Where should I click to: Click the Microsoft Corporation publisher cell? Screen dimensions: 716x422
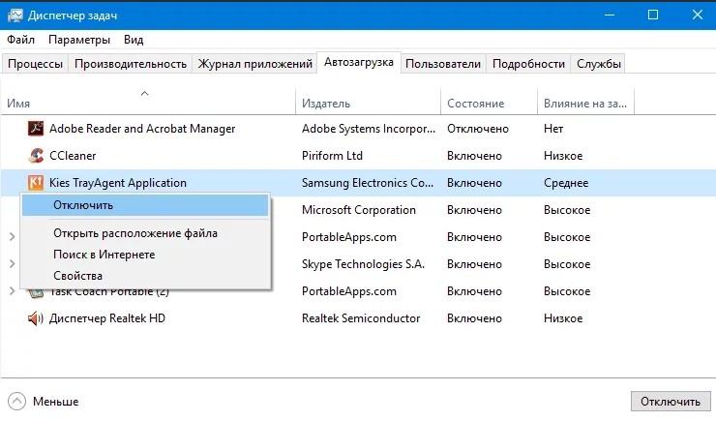tap(358, 210)
